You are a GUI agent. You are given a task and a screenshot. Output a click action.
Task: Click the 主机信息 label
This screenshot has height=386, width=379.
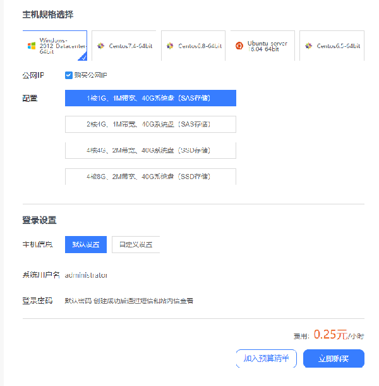(37, 244)
